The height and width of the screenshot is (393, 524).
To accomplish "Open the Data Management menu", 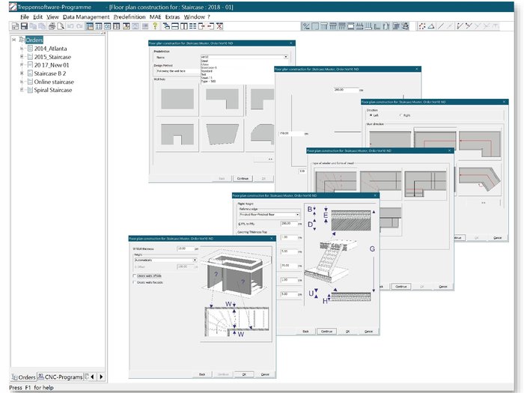I will (86, 16).
